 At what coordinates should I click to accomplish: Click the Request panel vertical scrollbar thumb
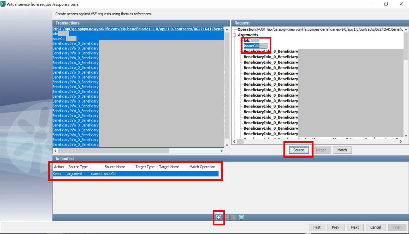pos(406,46)
